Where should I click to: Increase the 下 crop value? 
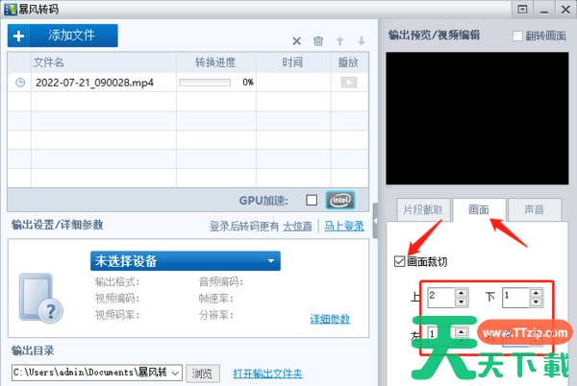[537, 293]
